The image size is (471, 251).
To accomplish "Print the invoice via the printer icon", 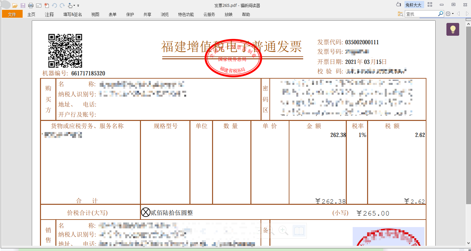I will pos(30,5).
